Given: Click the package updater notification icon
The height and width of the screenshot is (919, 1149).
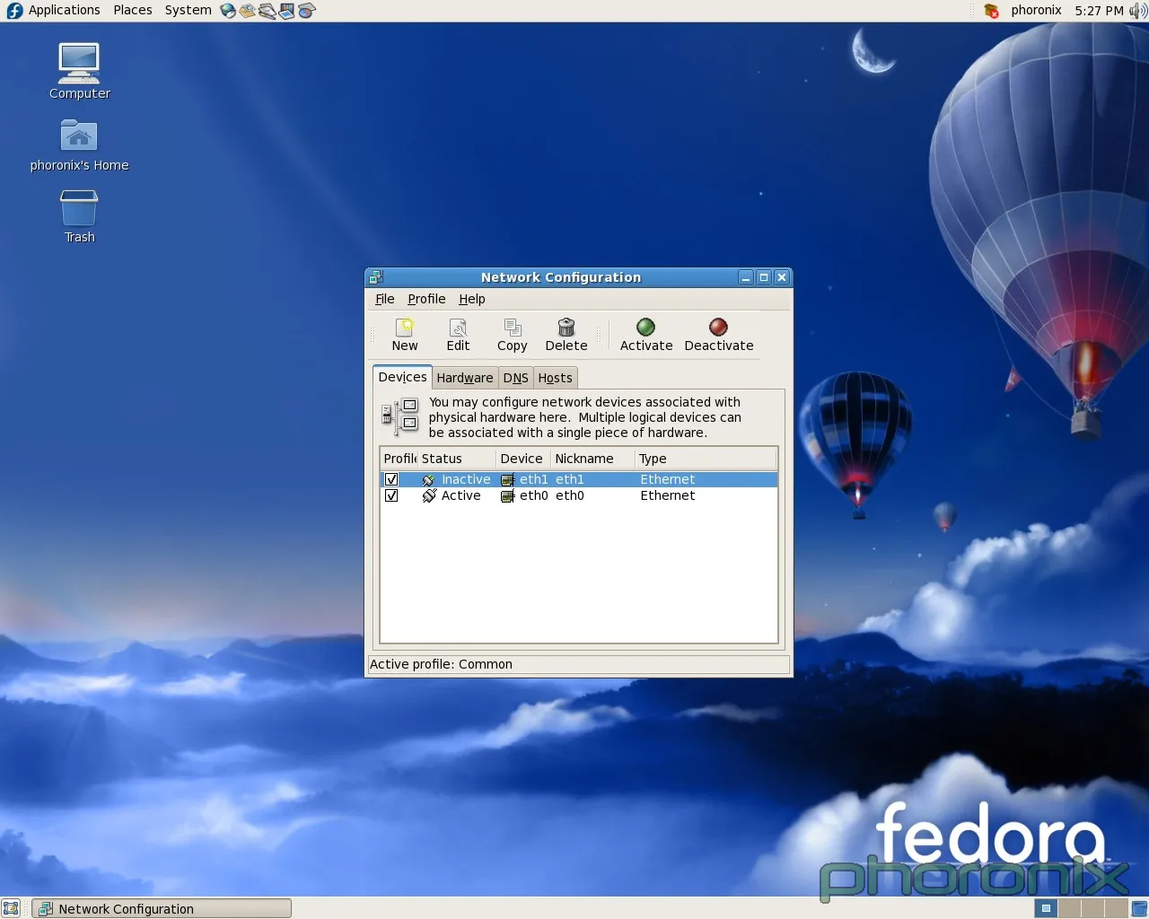Looking at the screenshot, I should [x=991, y=11].
